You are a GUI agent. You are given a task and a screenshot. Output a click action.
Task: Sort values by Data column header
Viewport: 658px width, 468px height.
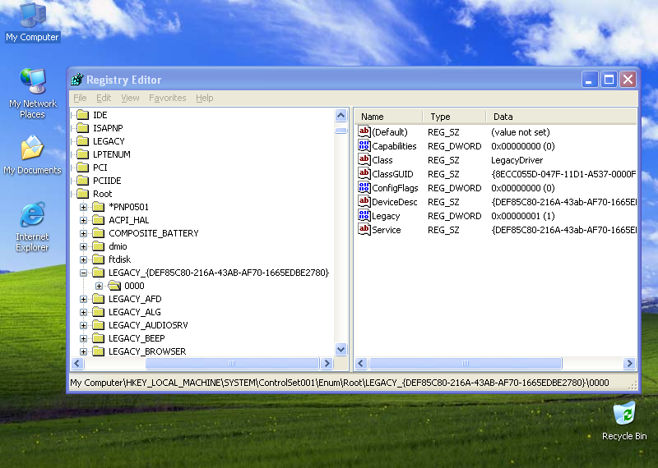(x=562, y=117)
